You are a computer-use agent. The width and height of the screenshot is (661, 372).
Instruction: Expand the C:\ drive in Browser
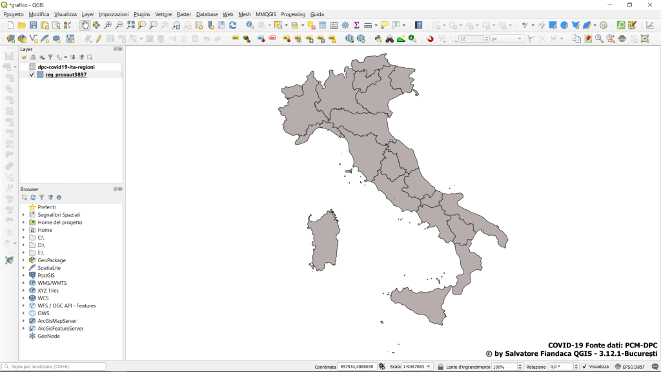24,238
